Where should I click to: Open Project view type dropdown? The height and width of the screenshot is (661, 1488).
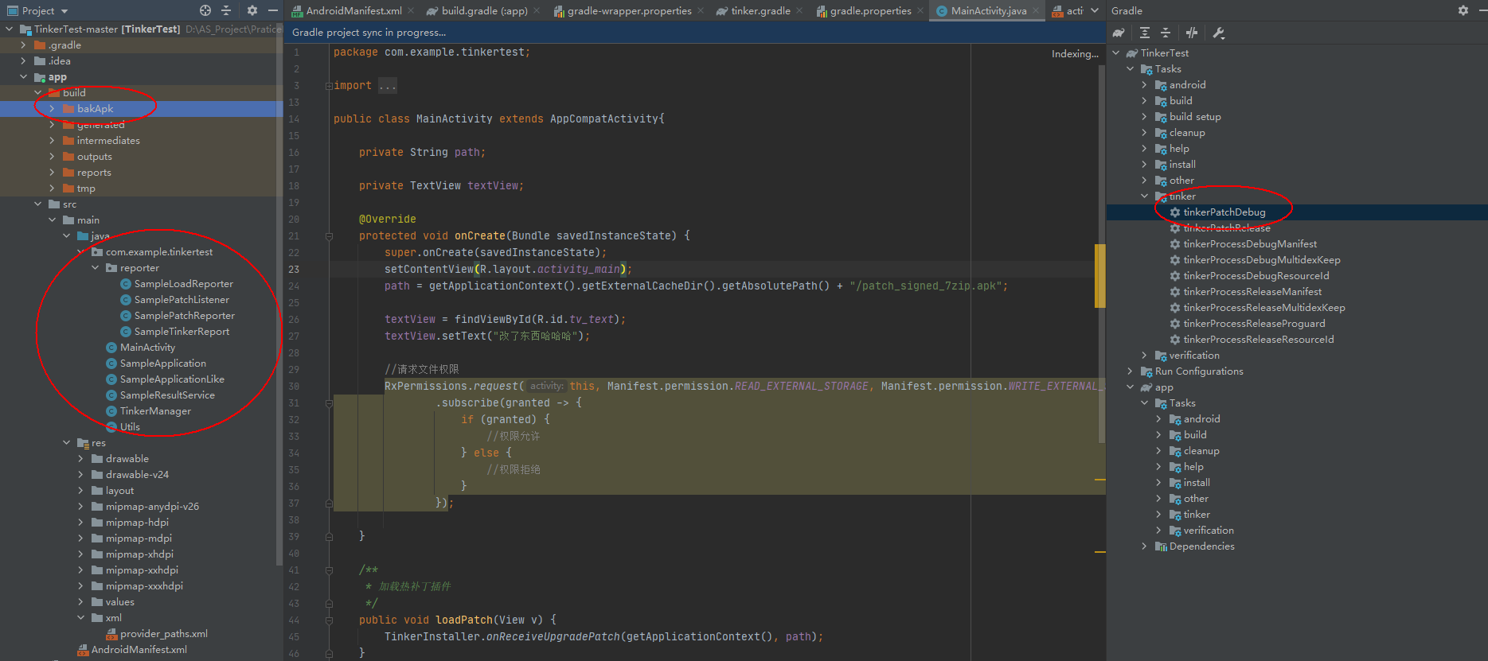[64, 11]
